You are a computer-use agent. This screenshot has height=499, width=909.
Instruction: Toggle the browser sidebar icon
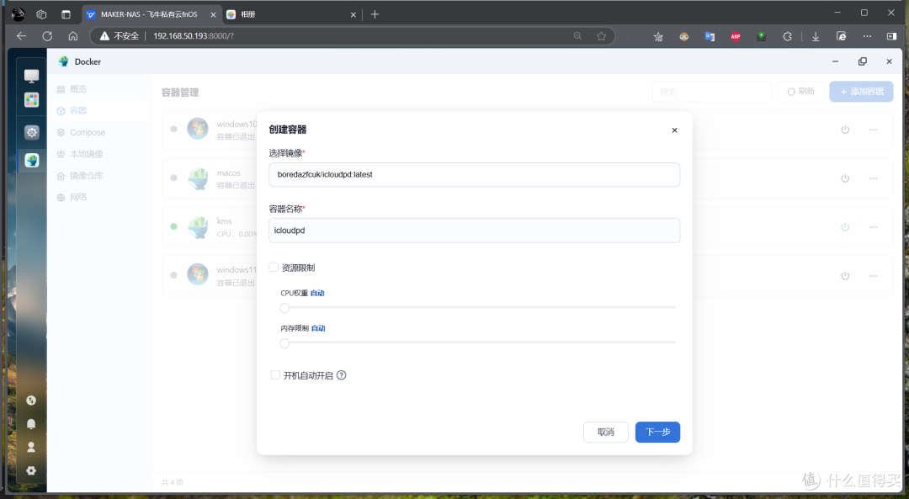click(x=891, y=36)
